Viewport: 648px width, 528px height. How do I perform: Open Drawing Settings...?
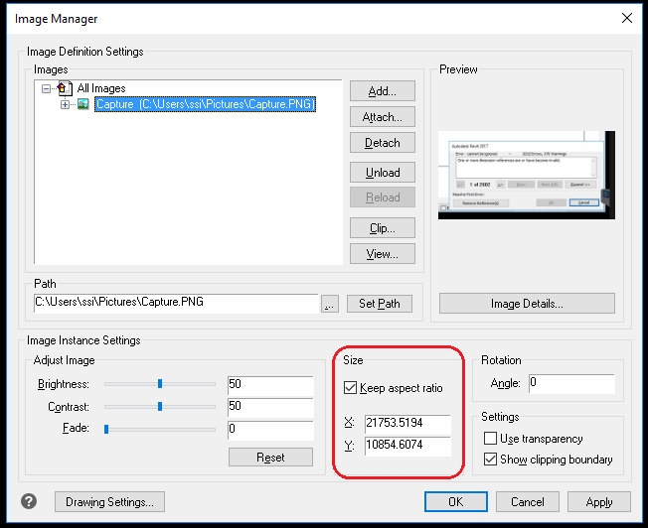pos(109,501)
